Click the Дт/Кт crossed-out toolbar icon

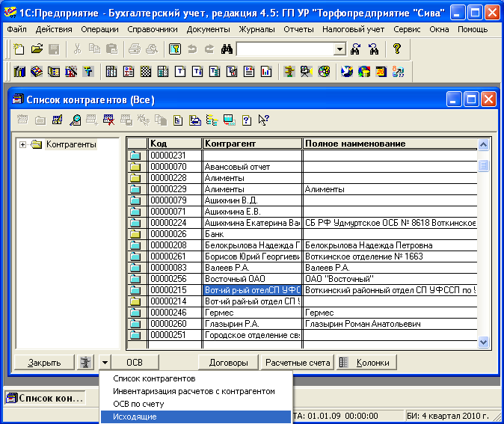click(71, 71)
